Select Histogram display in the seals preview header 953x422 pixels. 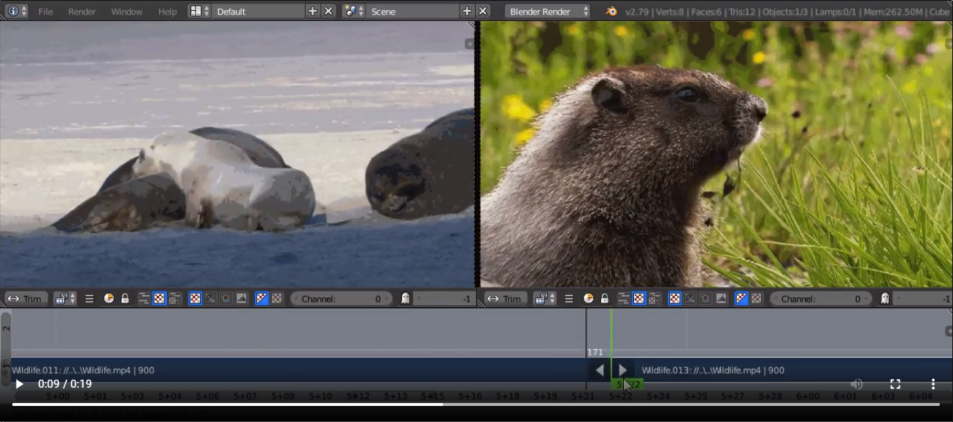[242, 299]
